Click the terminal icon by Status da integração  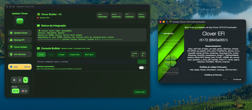point(38,26)
